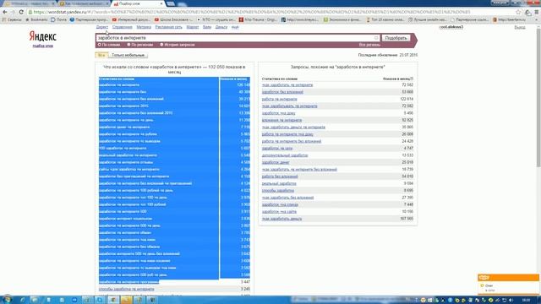The image size is (541, 304).
Task: Open similar query 'как заработать без вложений'
Action: pyautogui.click(x=287, y=198)
